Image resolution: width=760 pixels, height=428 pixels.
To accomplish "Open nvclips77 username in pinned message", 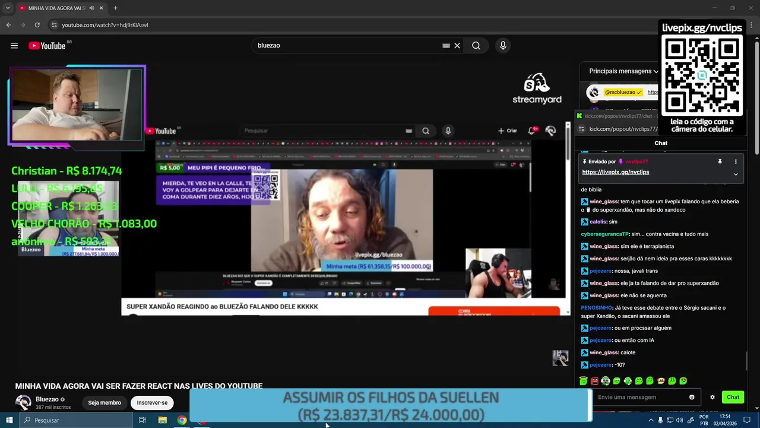I will (636, 162).
